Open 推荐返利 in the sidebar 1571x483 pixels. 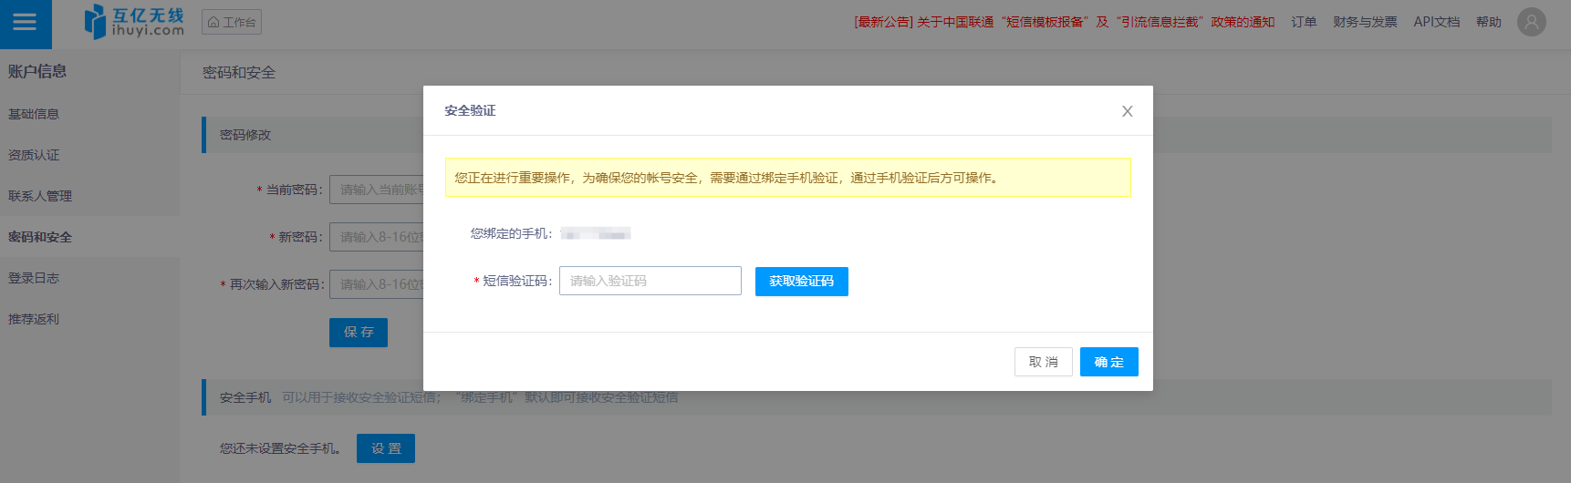tap(34, 319)
